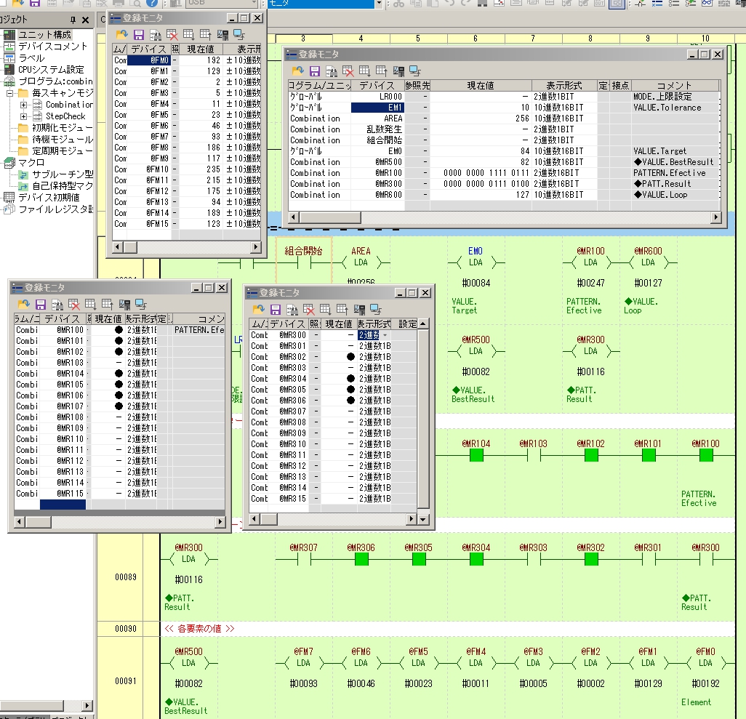
Task: Open file icon in @FM0 monitor window
Action: pyautogui.click(x=122, y=34)
